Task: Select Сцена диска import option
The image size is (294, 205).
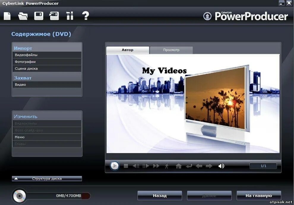Action: pos(47,69)
